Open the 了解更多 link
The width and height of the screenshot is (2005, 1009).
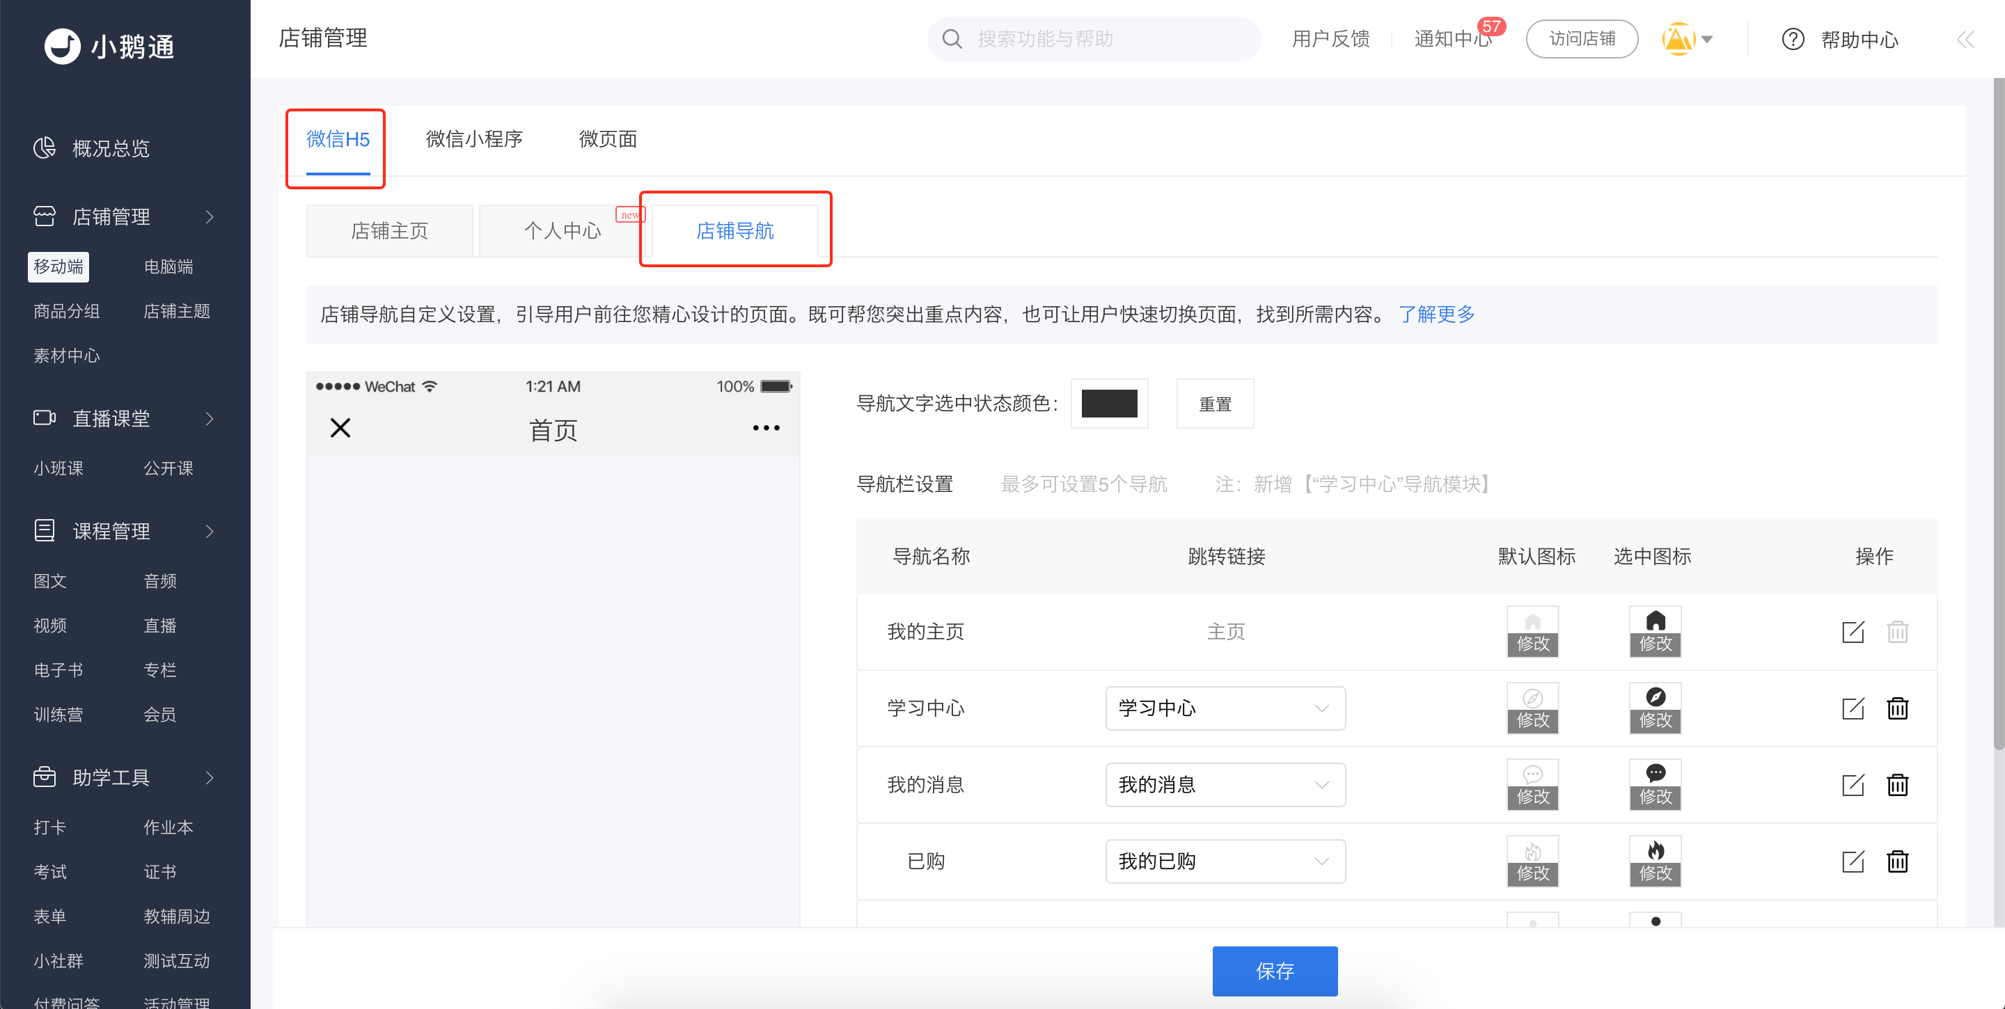(x=1436, y=315)
